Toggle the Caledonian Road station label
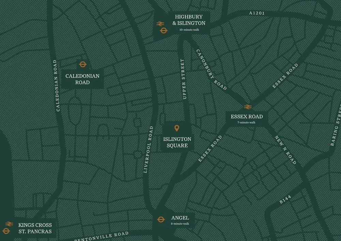The image size is (341, 241). (82, 79)
